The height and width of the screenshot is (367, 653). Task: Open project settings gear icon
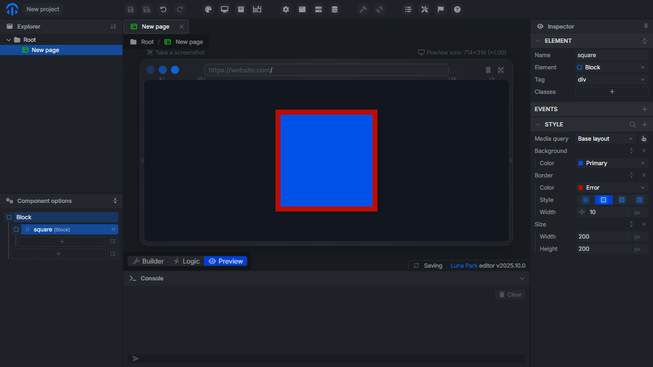pos(286,9)
